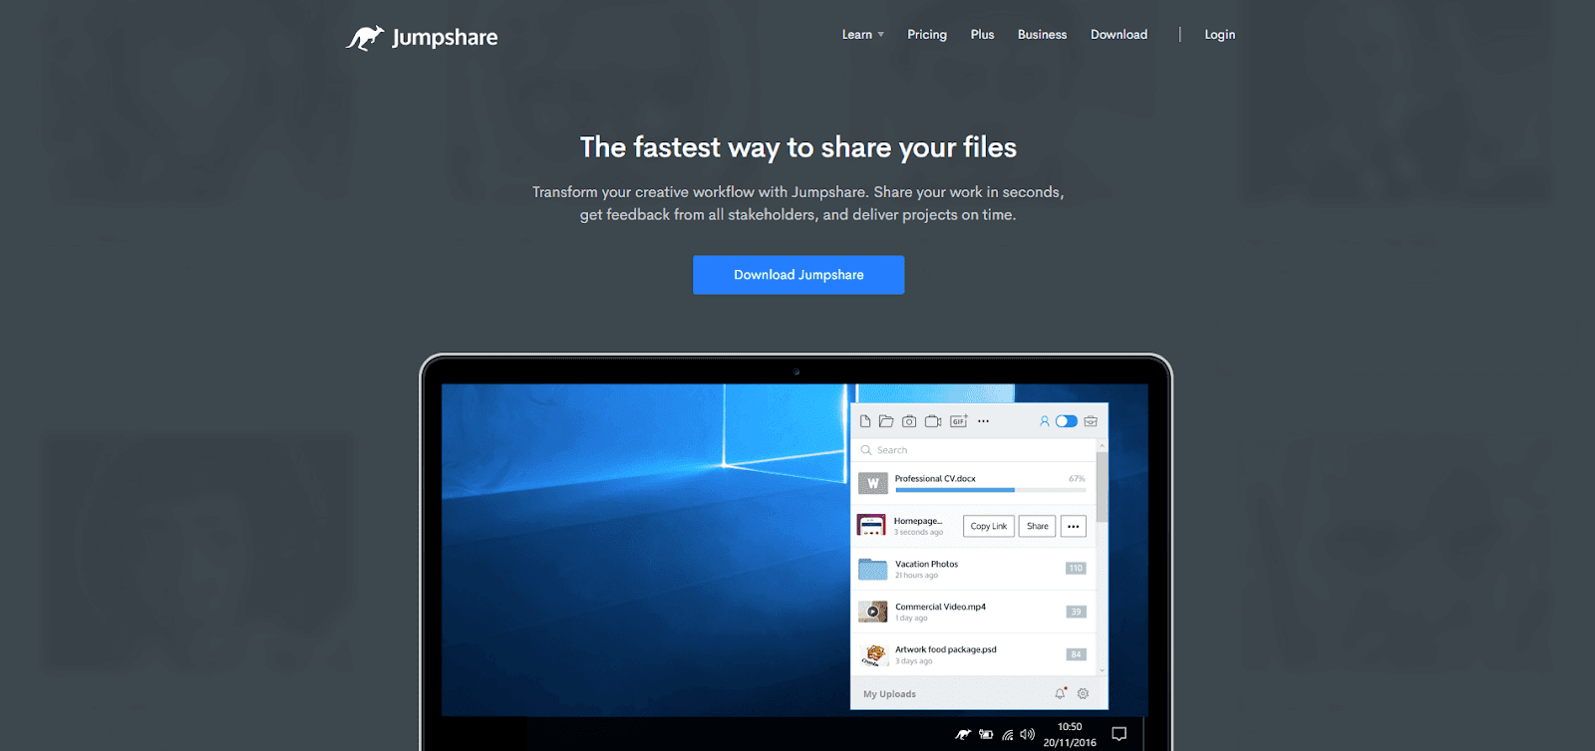
Task: Open the settings gear icon
Action: pyautogui.click(x=1083, y=693)
